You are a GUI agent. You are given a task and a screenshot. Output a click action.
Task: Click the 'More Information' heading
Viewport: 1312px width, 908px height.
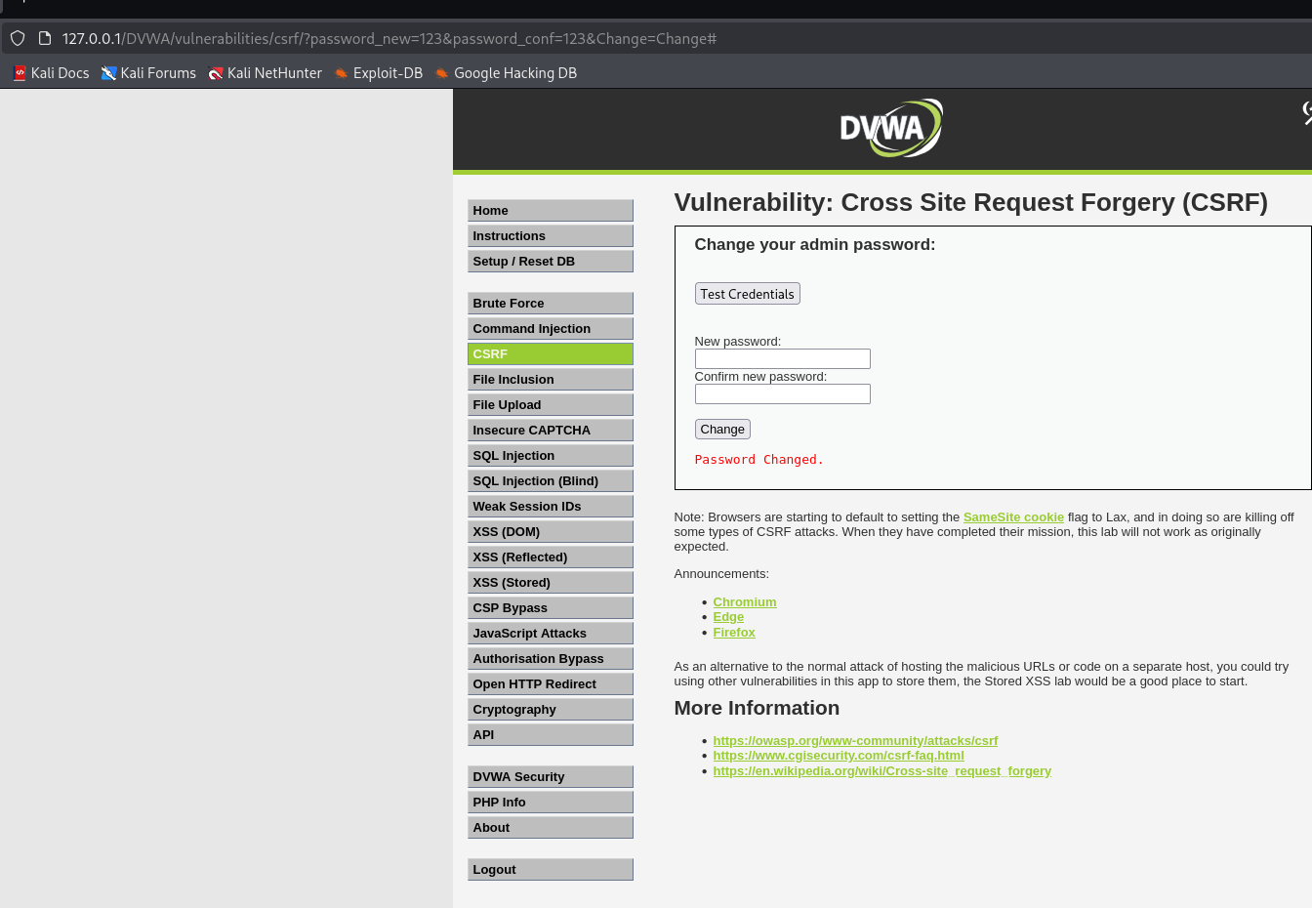(x=757, y=708)
